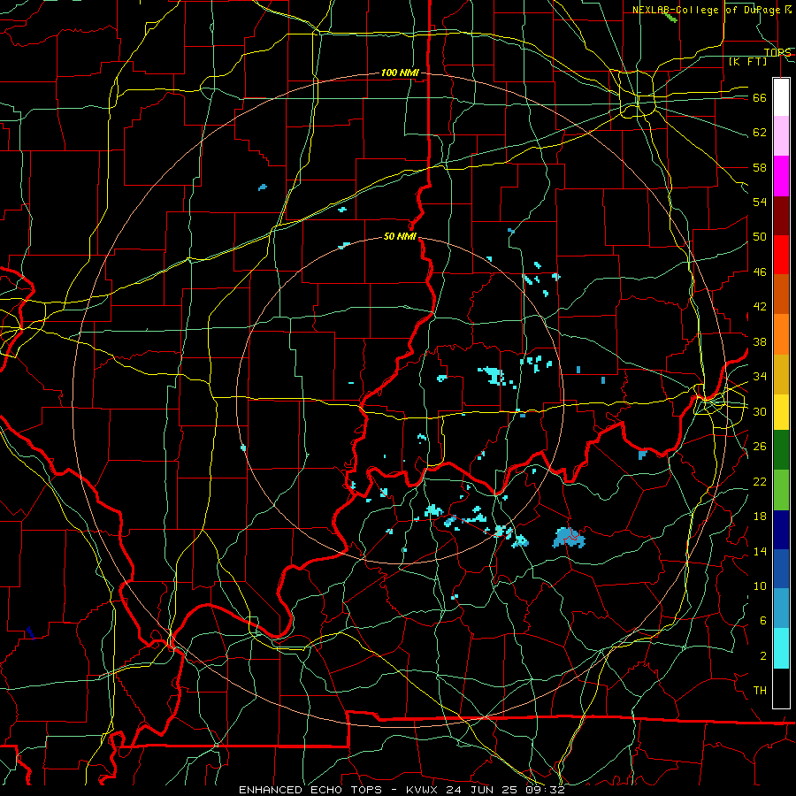Click the black TH block at legend bottom
This screenshot has width=796, height=796.
click(x=781, y=688)
